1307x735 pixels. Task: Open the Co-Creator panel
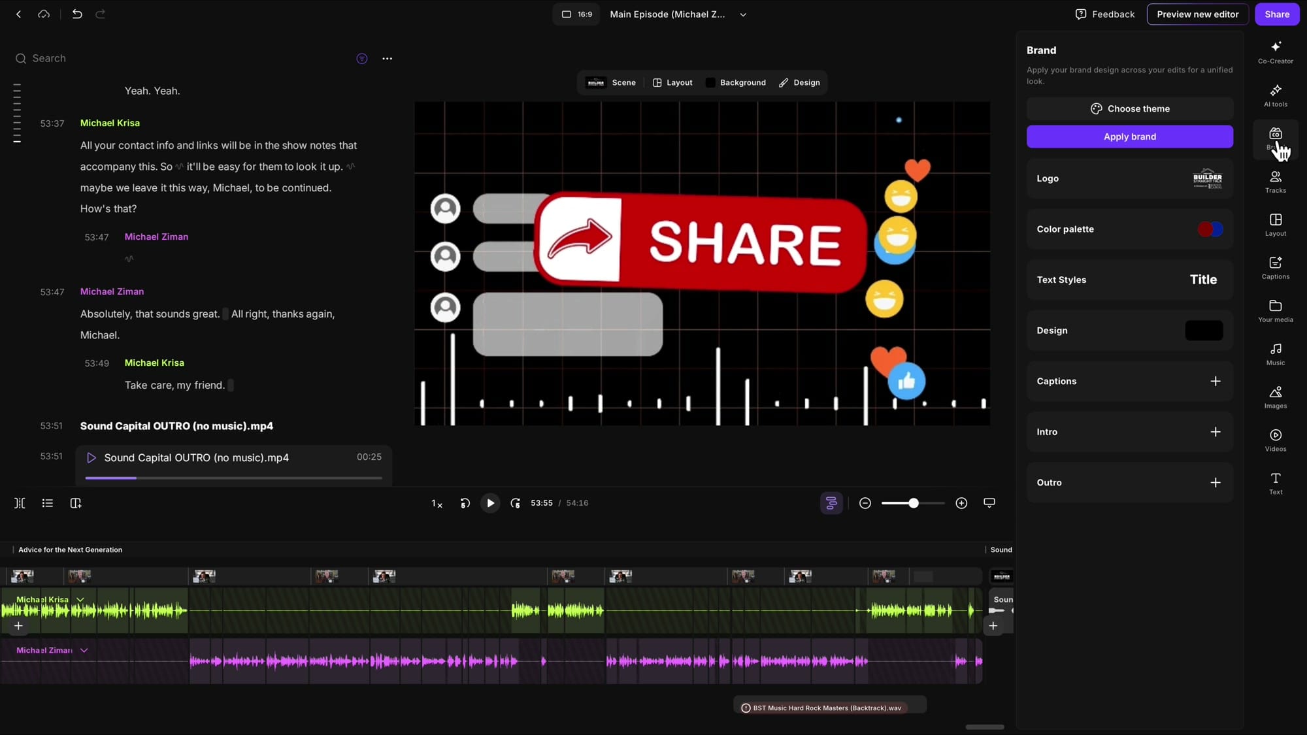point(1275,52)
